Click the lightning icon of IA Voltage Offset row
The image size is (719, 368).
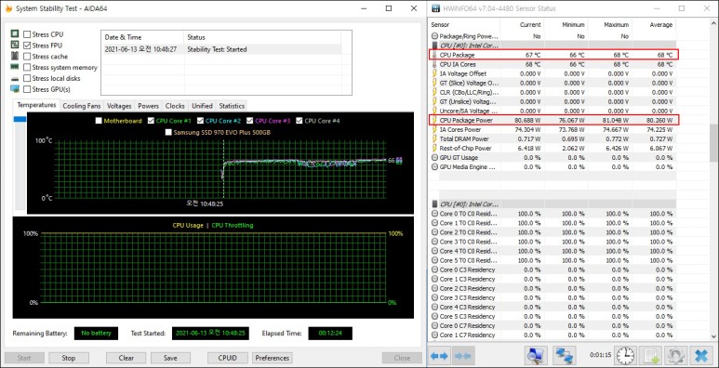pos(434,73)
